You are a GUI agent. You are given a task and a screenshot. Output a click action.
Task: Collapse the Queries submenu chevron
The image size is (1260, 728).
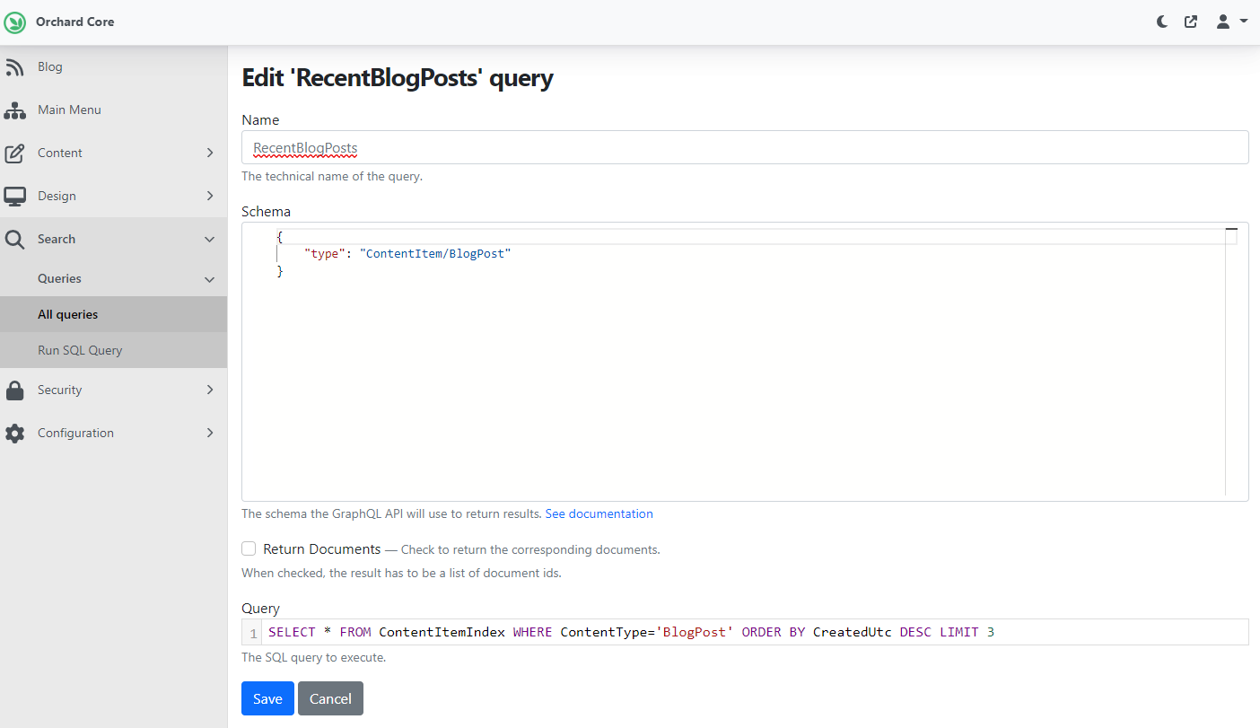tap(210, 279)
